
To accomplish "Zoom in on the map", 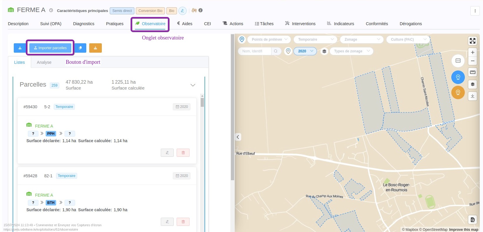I will [472, 52].
